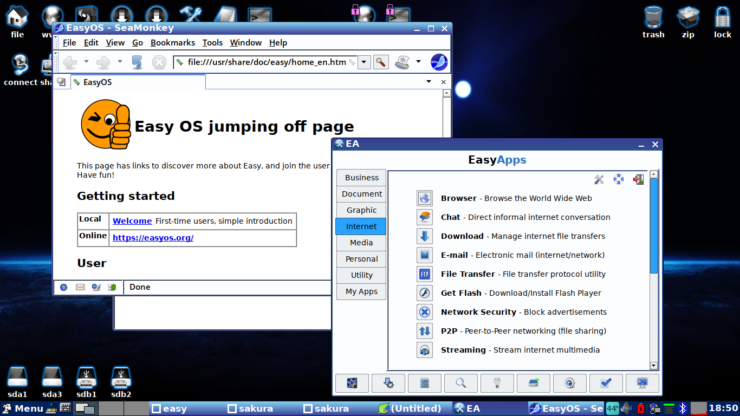740x416 pixels.
Task: Select the Personal category tab
Action: pyautogui.click(x=361, y=259)
